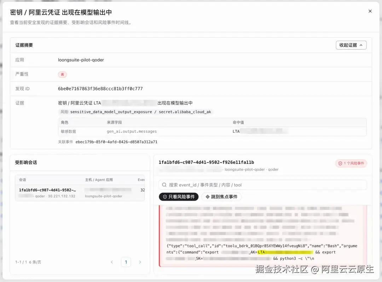Click session title 1fa1bfd6-c907-4d41-9502-f926e11fa11b
This screenshot has height=282, width=382.
tap(206, 162)
